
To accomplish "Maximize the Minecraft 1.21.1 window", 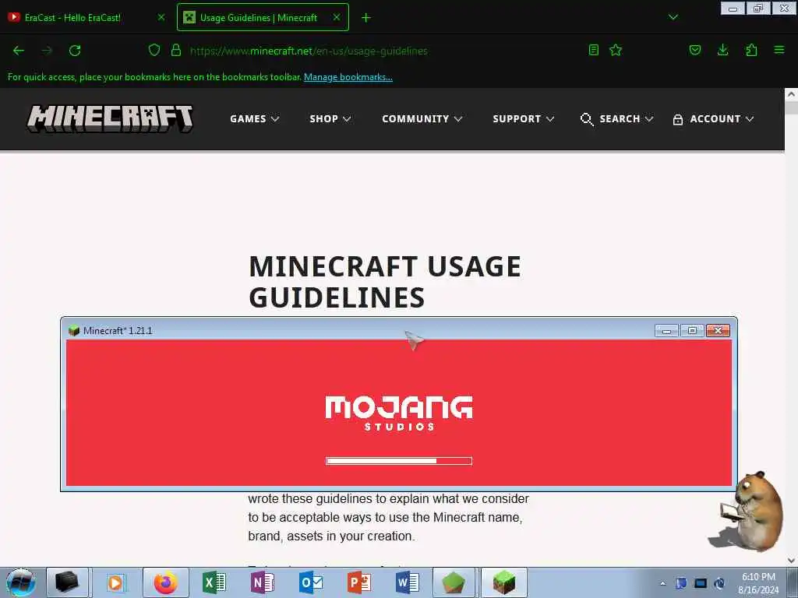I will 692,331.
